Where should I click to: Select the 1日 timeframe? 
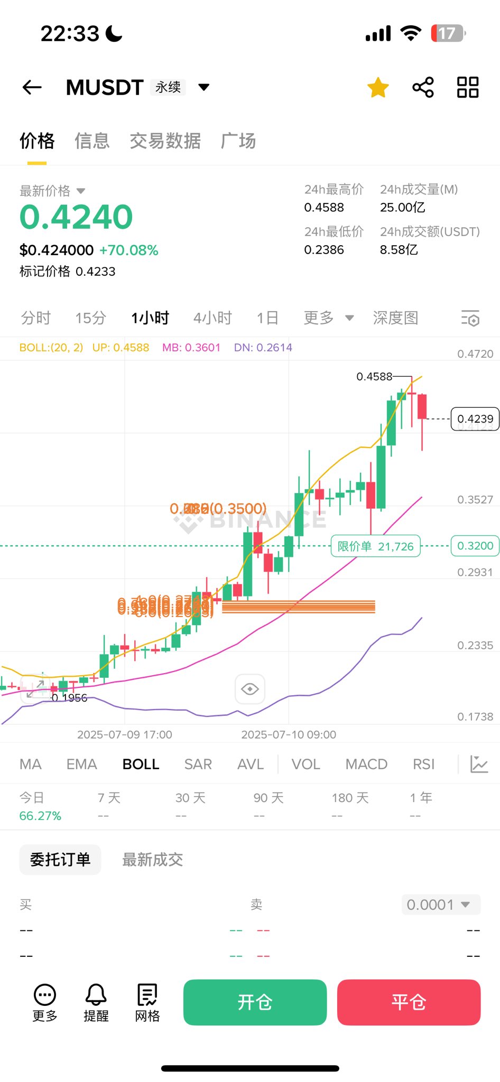267,318
